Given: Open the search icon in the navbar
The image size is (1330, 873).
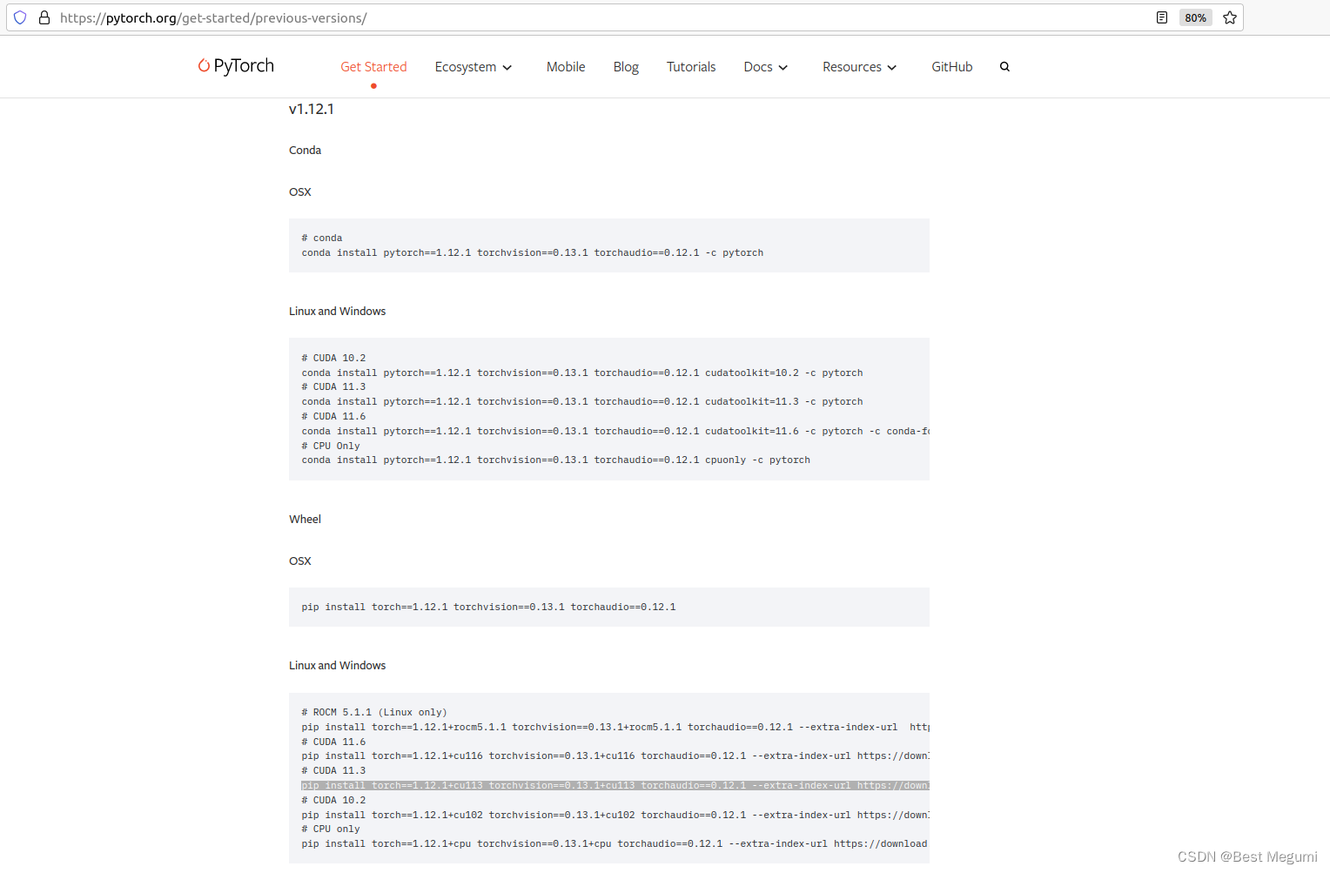Looking at the screenshot, I should click(x=1004, y=66).
